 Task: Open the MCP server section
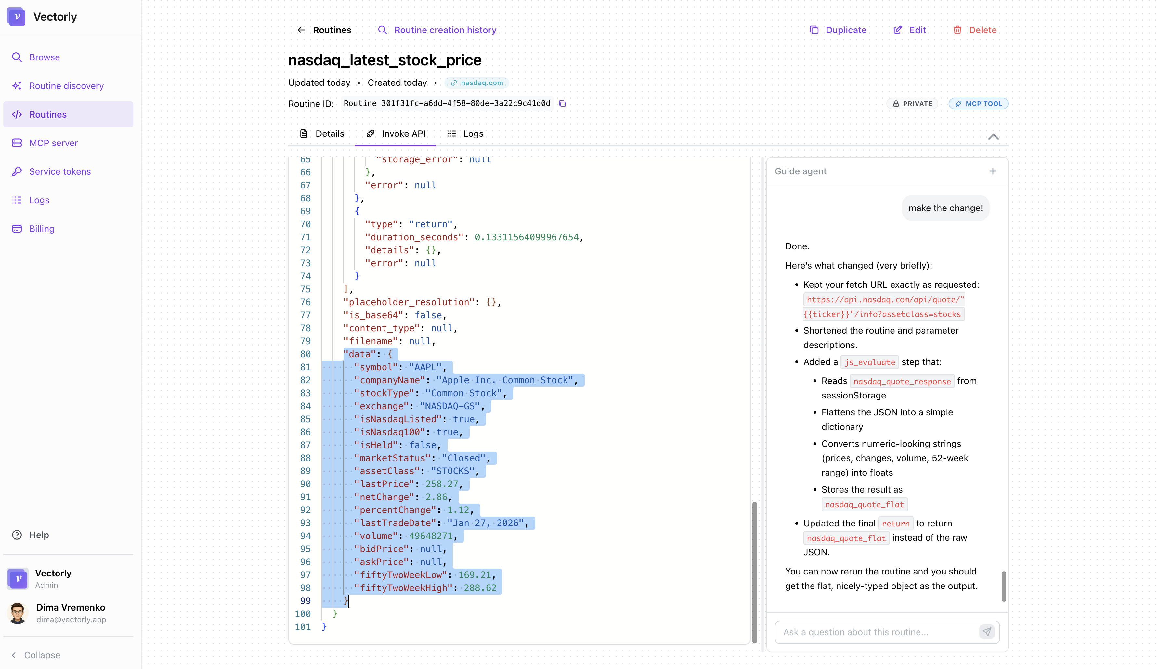pos(53,143)
